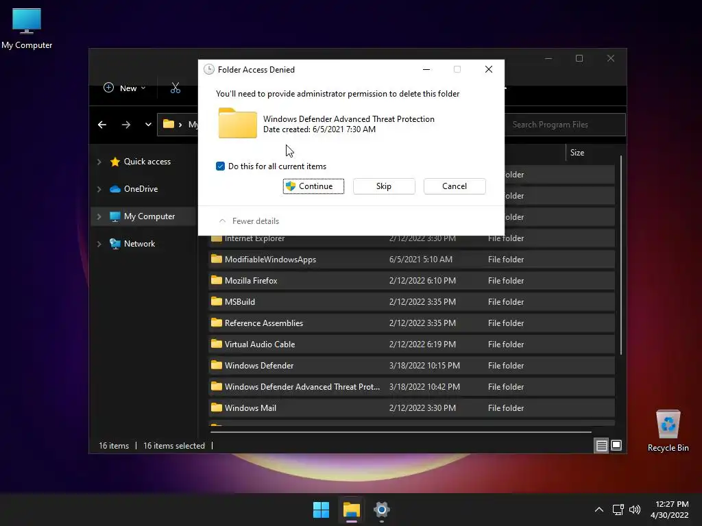The width and height of the screenshot is (702, 526).
Task: Click Cancel in the access denied dialog
Action: pyautogui.click(x=455, y=186)
